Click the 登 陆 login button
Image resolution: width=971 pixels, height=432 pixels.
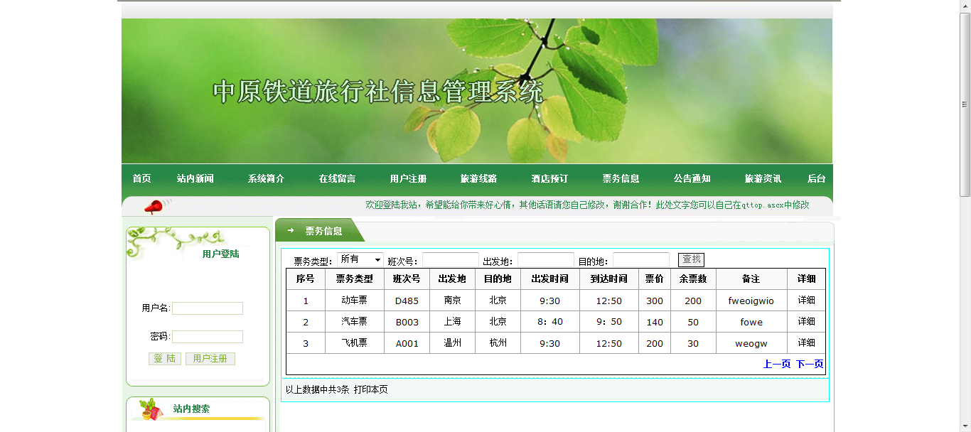[165, 359]
